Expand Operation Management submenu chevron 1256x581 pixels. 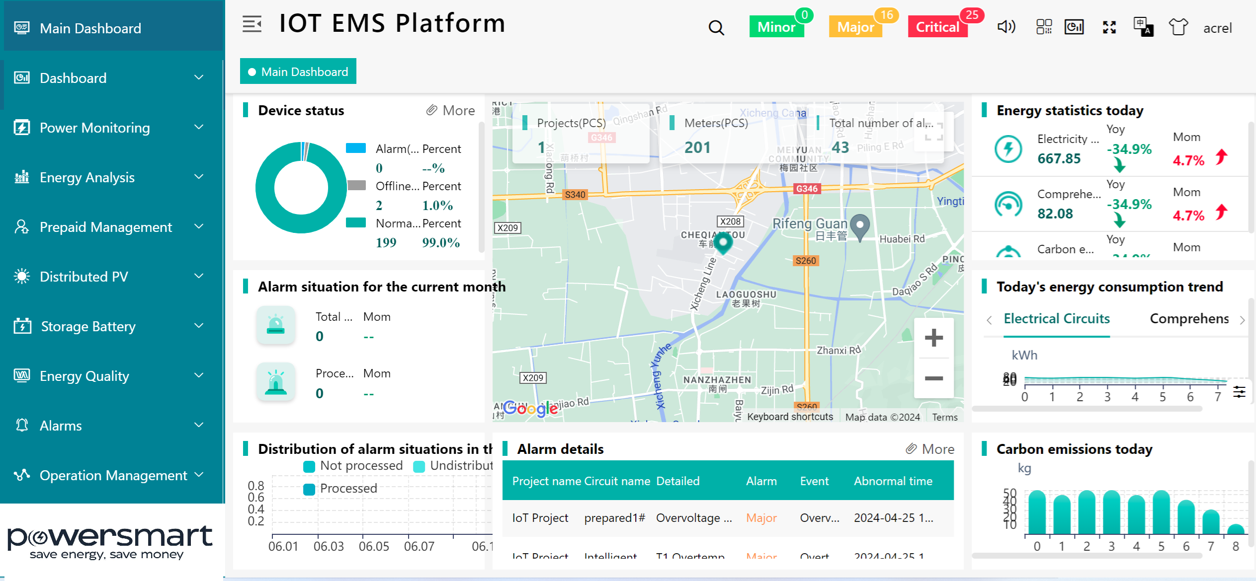(199, 475)
